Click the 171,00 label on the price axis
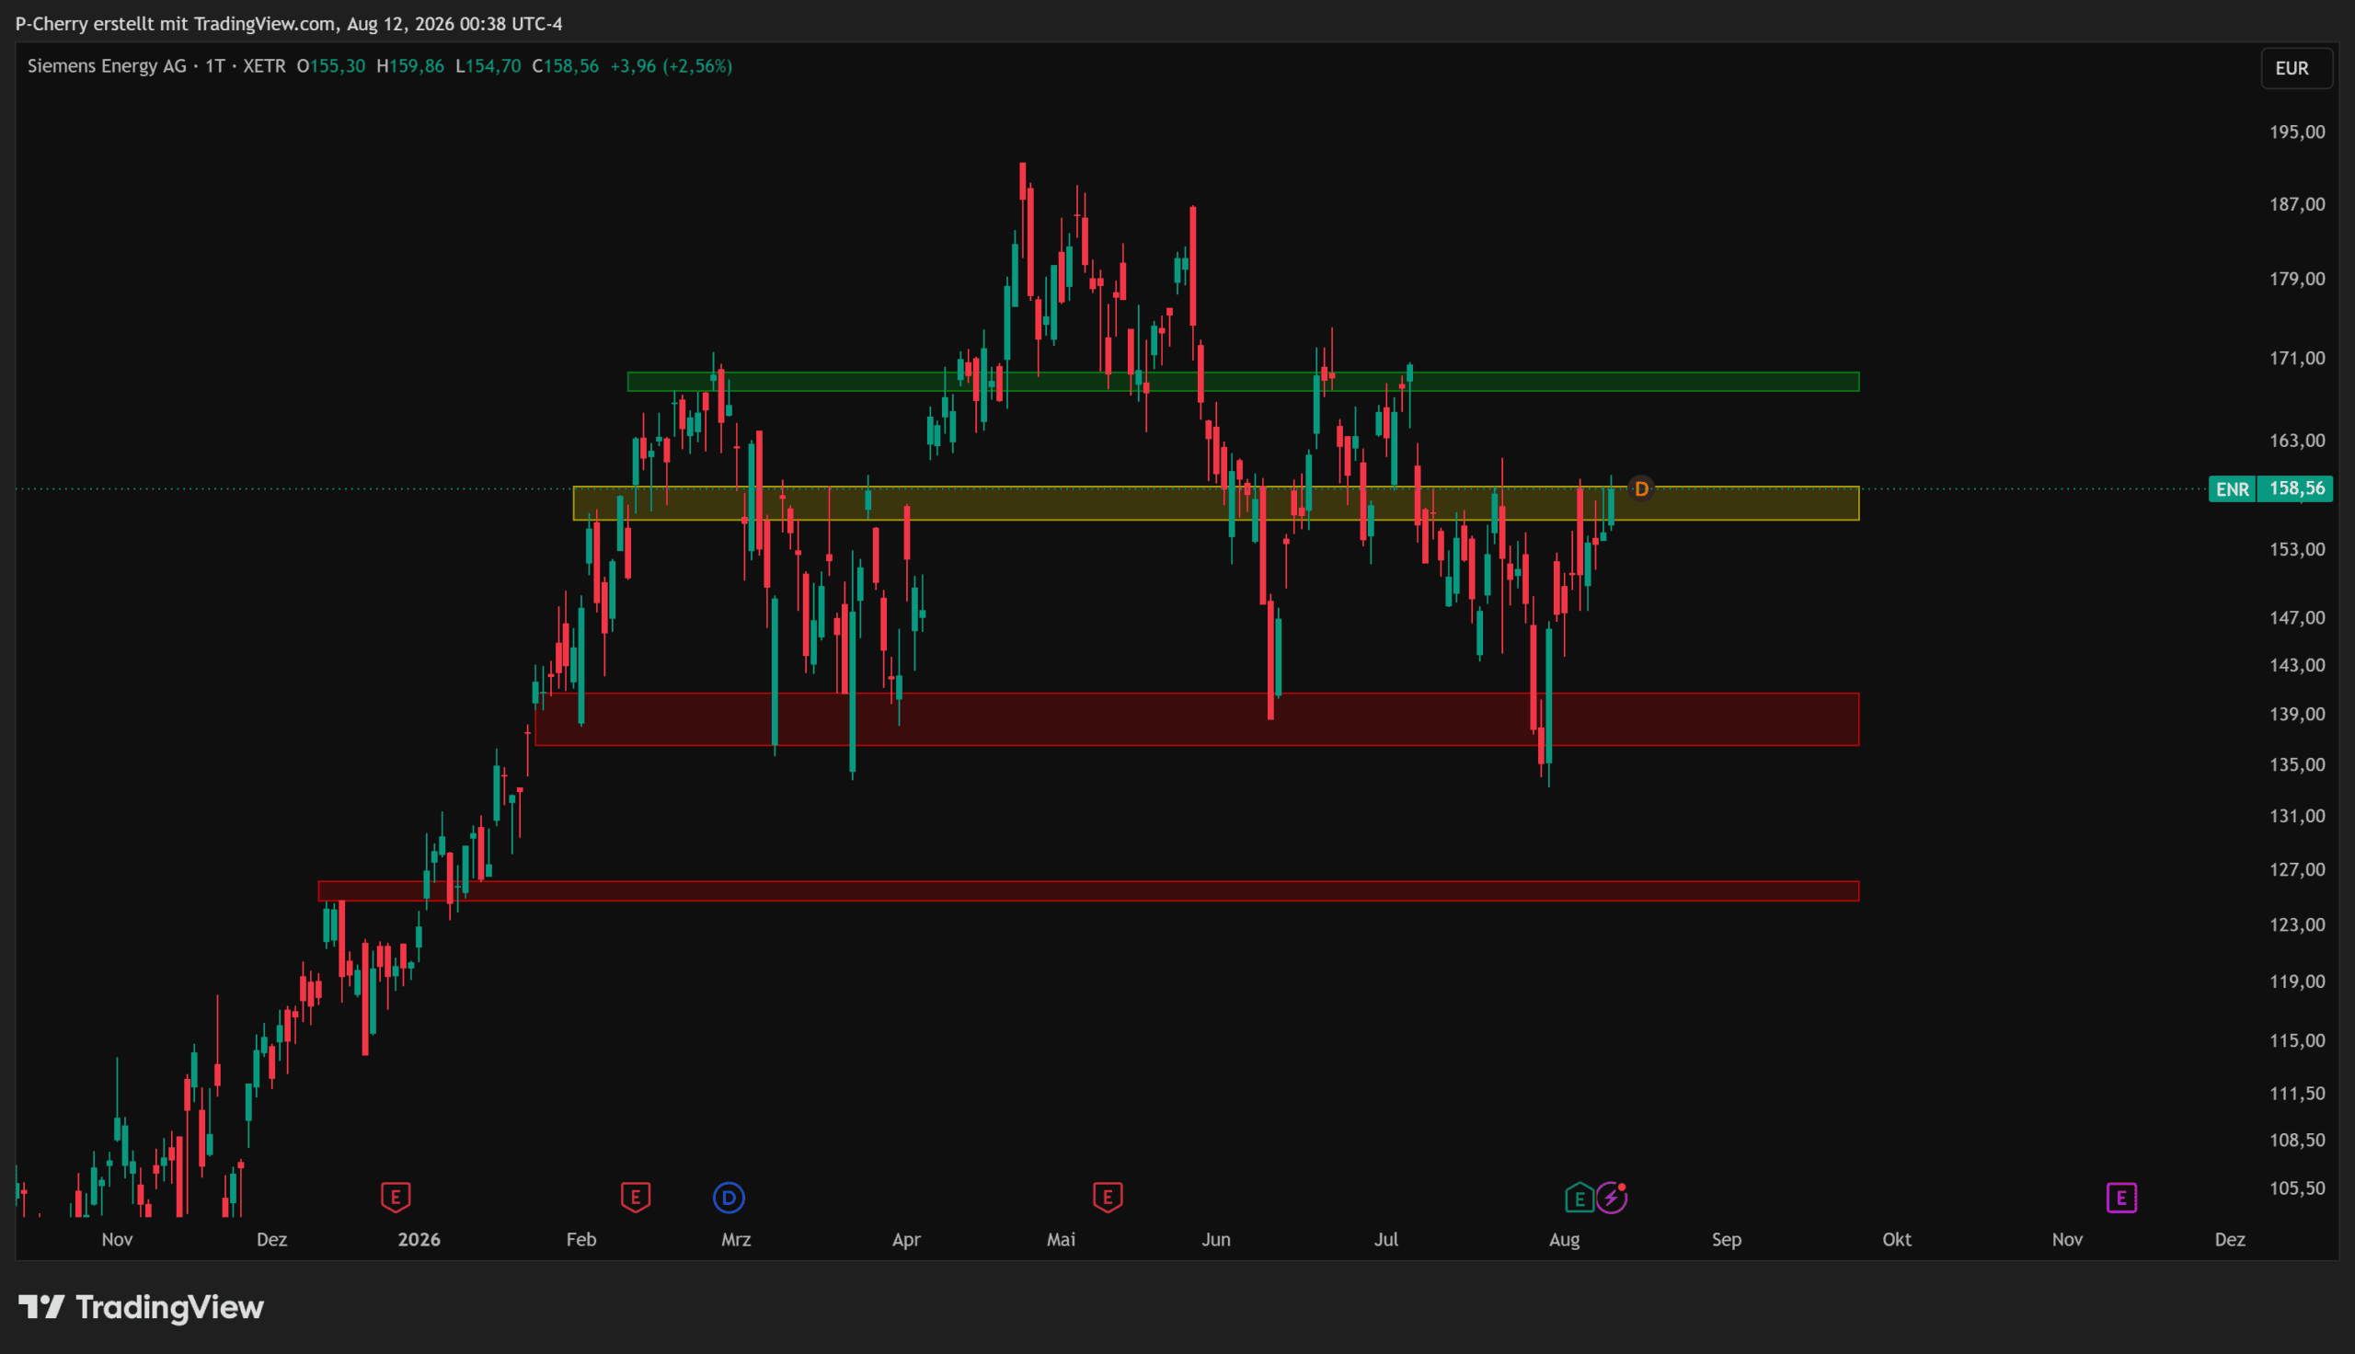This screenshot has height=1354, width=2355. (2296, 358)
